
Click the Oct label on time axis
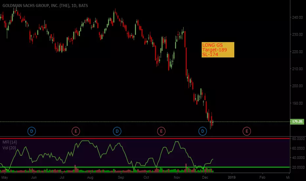click(146, 177)
